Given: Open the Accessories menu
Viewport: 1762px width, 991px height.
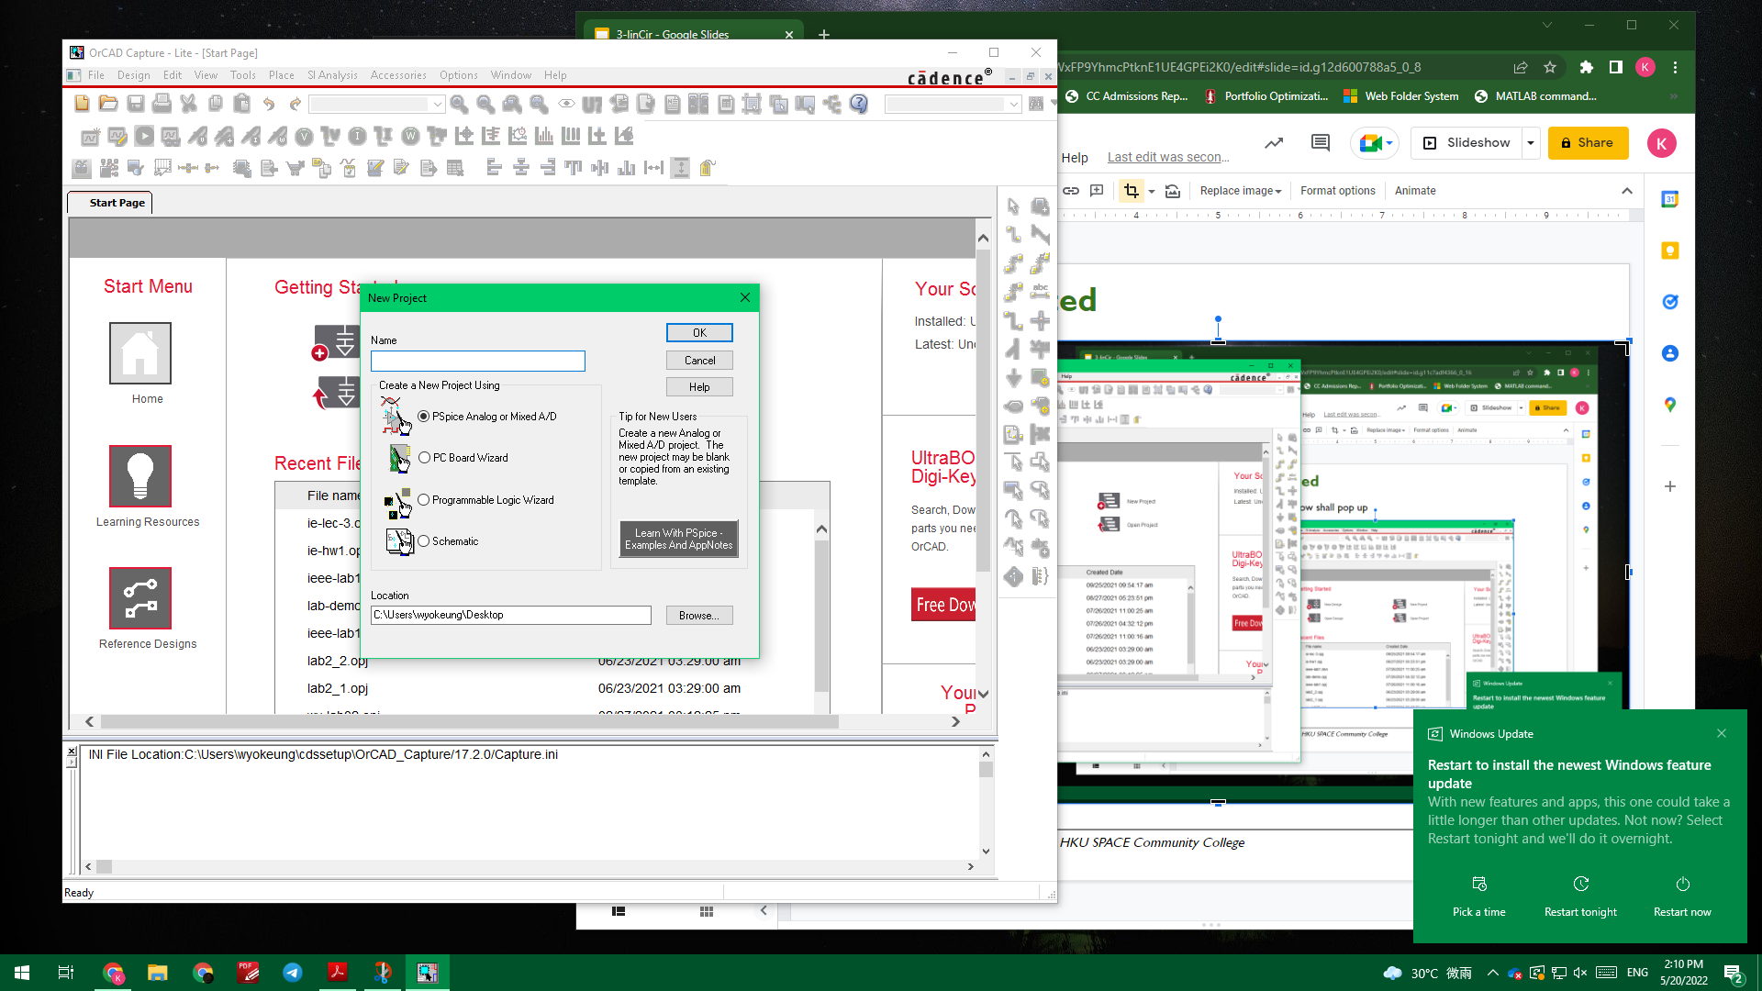Looking at the screenshot, I should click(398, 75).
